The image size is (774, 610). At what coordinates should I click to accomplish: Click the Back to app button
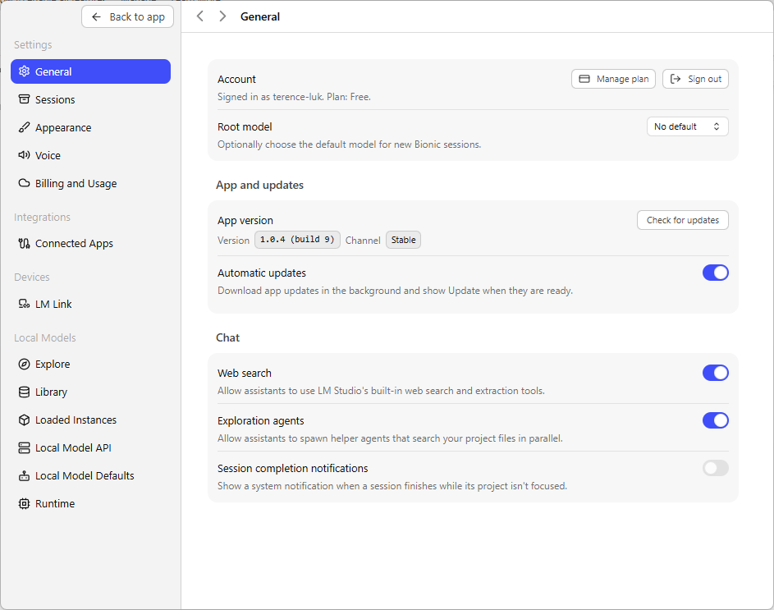click(x=127, y=16)
